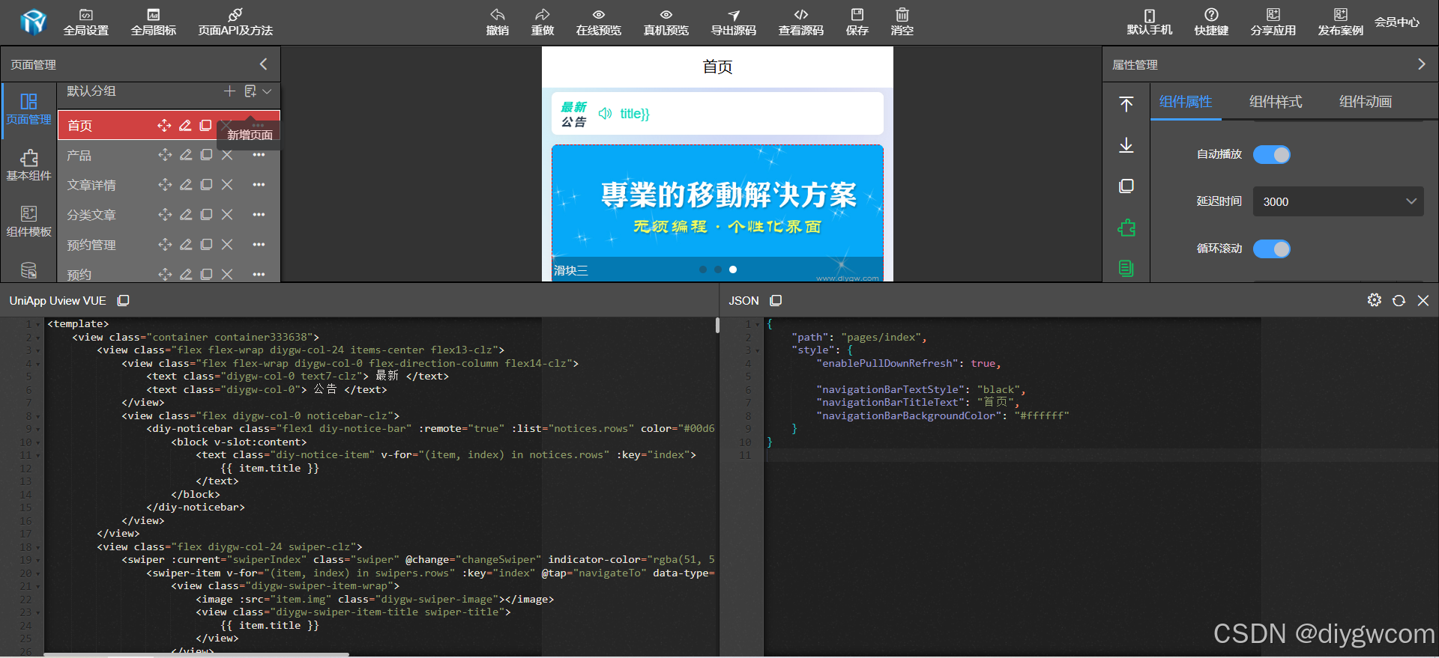Image resolution: width=1439 pixels, height=658 pixels.
Task: Select 页面管理 sidebar tab
Action: pos(28,109)
